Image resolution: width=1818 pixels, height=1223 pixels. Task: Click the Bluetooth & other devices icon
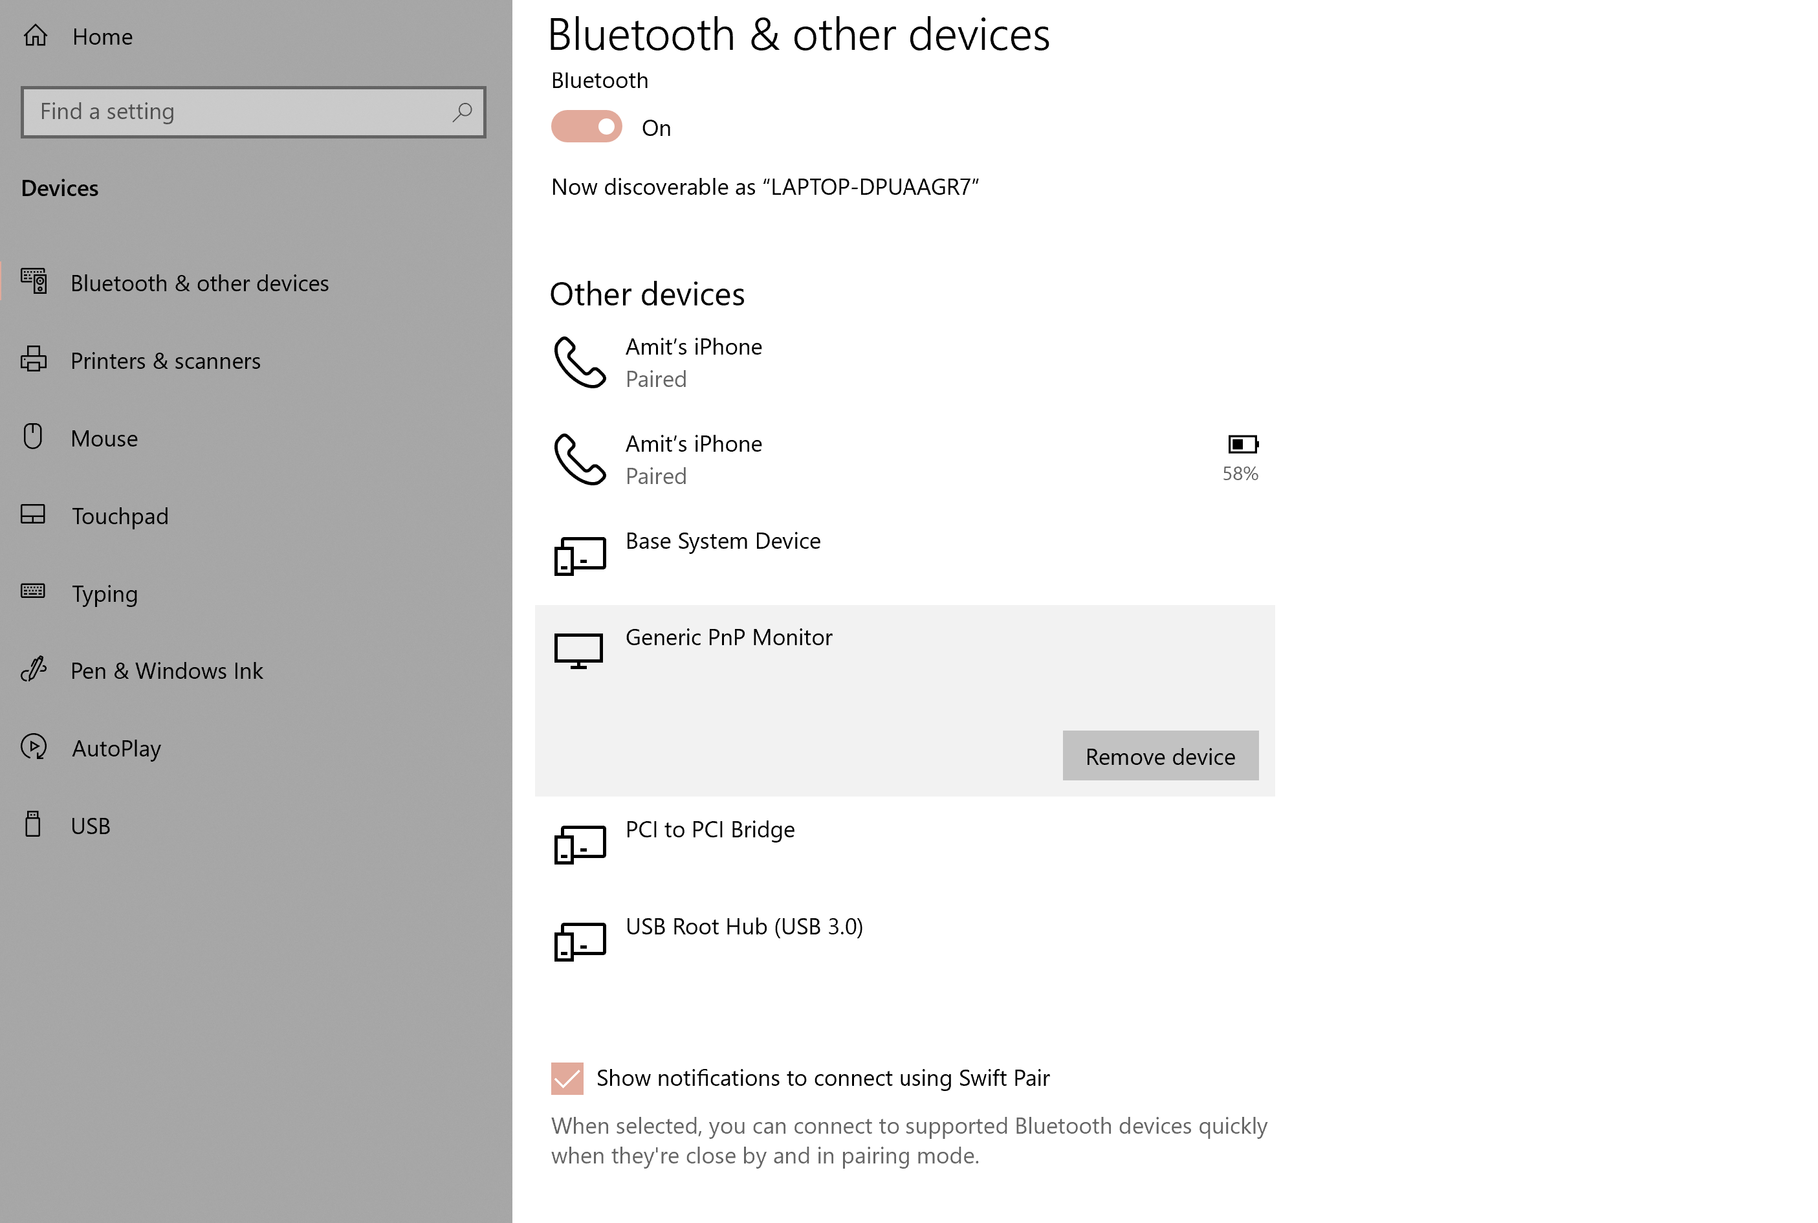33,281
